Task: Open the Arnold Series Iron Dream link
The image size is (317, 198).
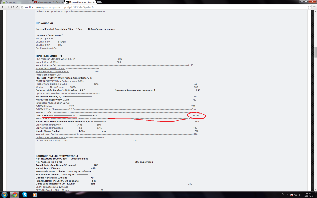Action: [x=56, y=165]
